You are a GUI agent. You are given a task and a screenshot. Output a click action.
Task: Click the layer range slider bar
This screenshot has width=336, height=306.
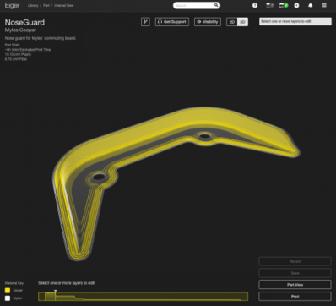143,297
